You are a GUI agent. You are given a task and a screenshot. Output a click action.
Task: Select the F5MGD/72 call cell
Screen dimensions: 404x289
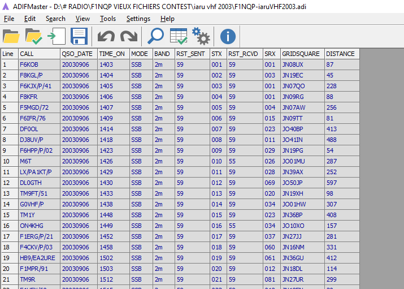click(39, 108)
